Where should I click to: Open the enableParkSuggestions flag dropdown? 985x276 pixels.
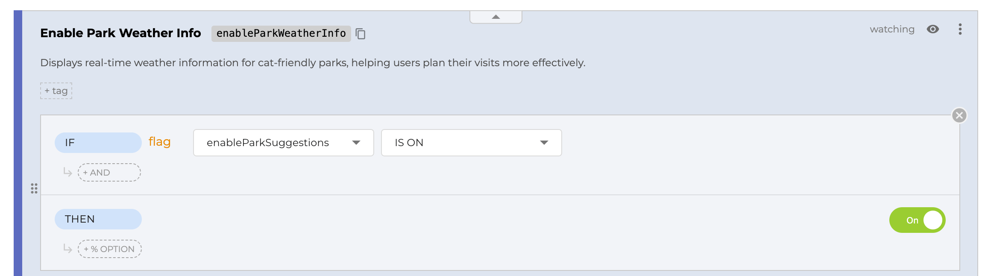pyautogui.click(x=283, y=143)
